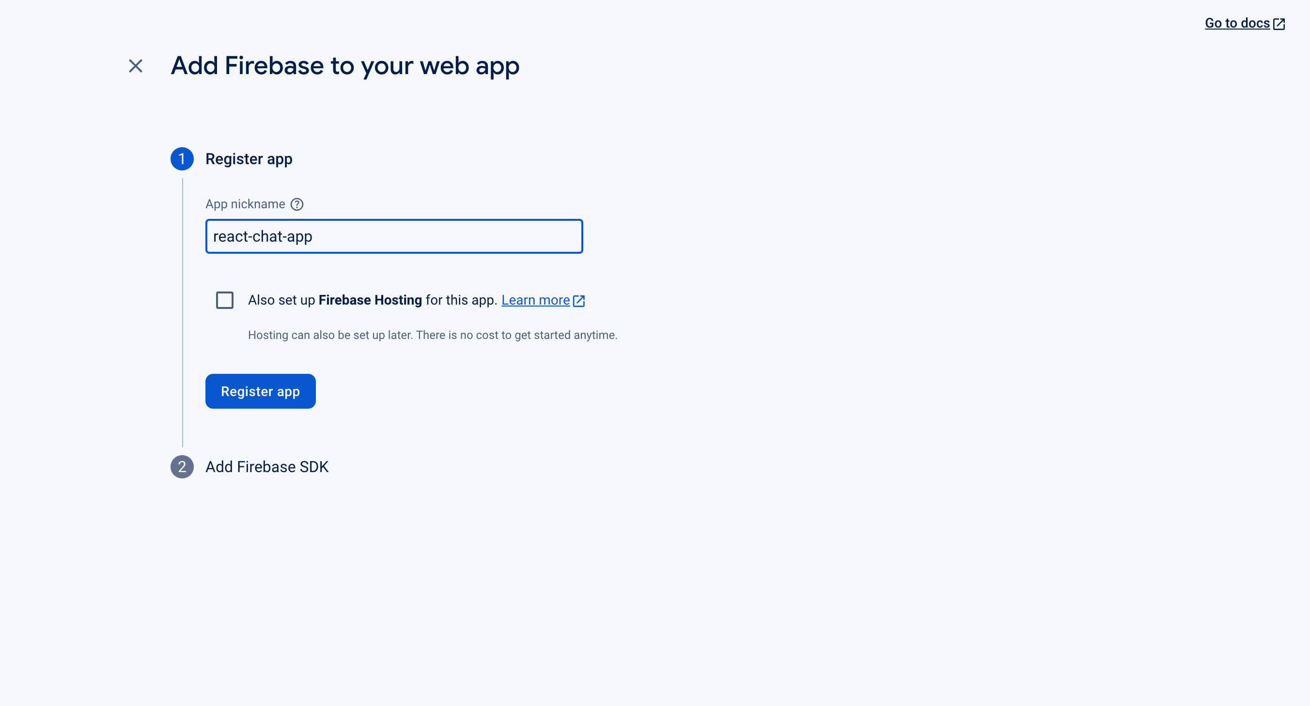The height and width of the screenshot is (706, 1310).
Task: Click the App nickname label text
Action: point(245,204)
